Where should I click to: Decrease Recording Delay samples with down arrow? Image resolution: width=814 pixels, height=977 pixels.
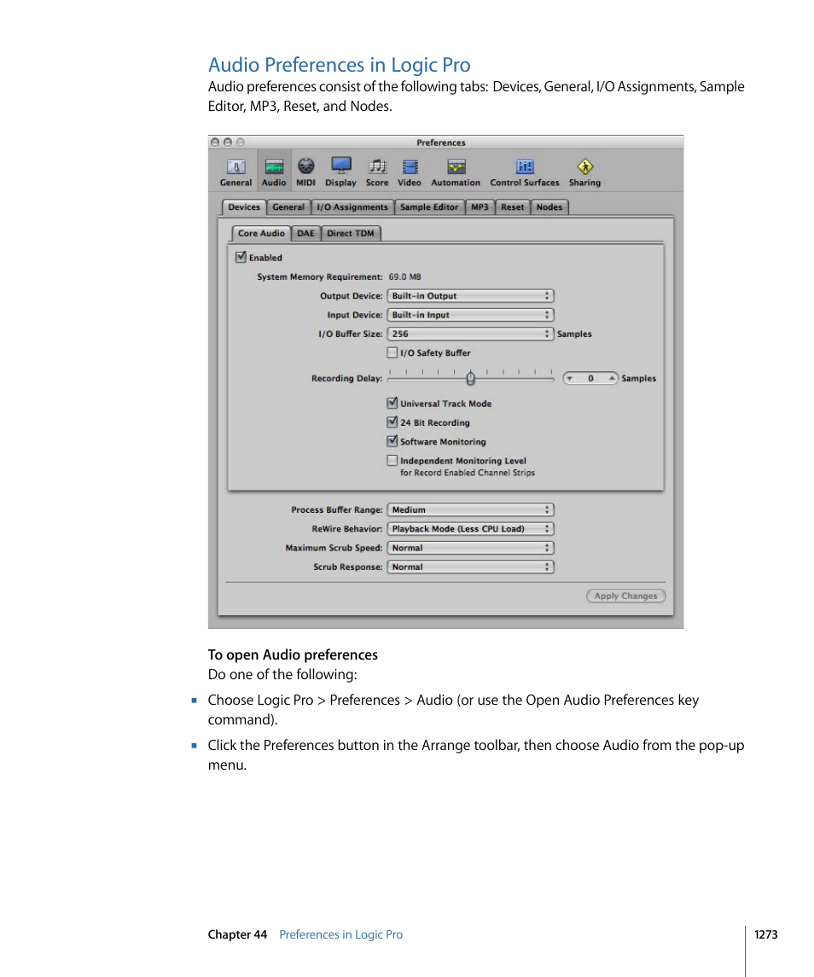[x=570, y=378]
